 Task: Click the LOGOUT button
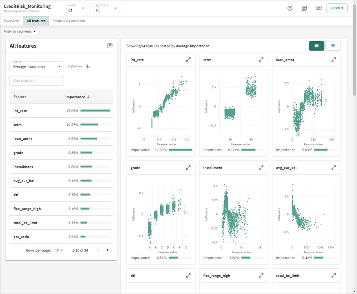point(337,8)
